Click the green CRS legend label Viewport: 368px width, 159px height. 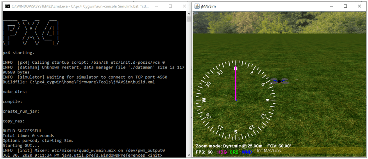[234, 152]
